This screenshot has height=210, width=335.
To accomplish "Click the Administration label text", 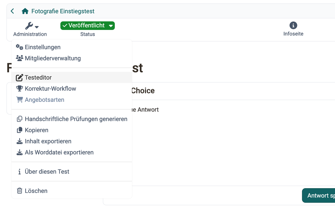I will coord(30,34).
